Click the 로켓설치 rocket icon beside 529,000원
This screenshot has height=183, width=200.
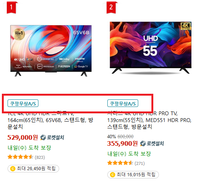[x=43, y=137]
